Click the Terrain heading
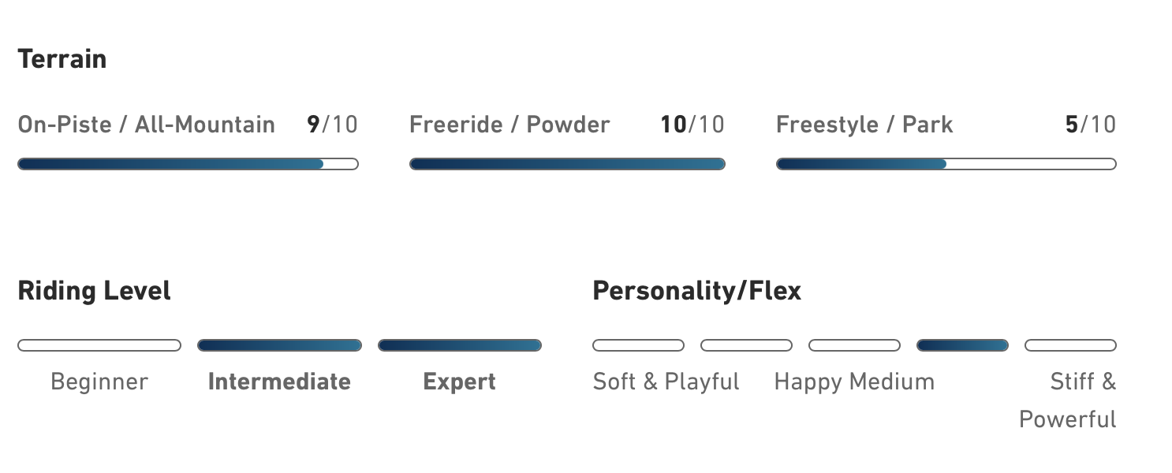The image size is (1172, 473). point(62,59)
